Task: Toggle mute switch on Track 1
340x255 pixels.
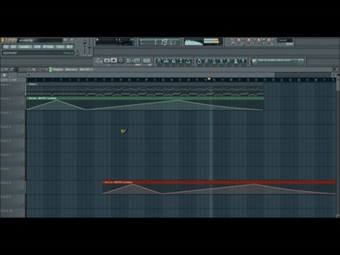Action: [x=23, y=94]
